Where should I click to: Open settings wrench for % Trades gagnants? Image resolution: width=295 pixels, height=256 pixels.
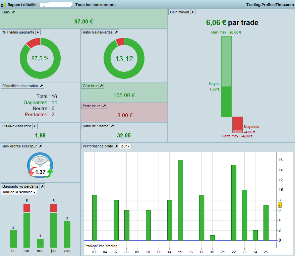(x=38, y=32)
